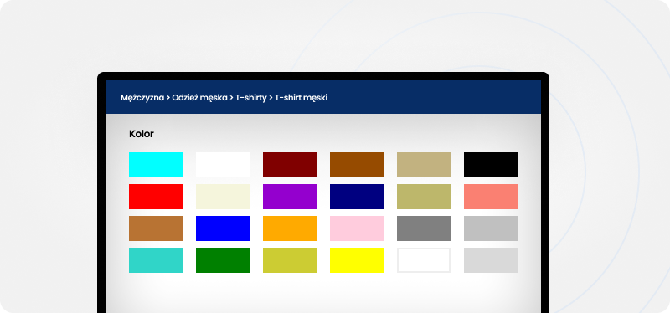The height and width of the screenshot is (313, 670).
Task: Choose the dark green color swatch
Action: click(223, 260)
